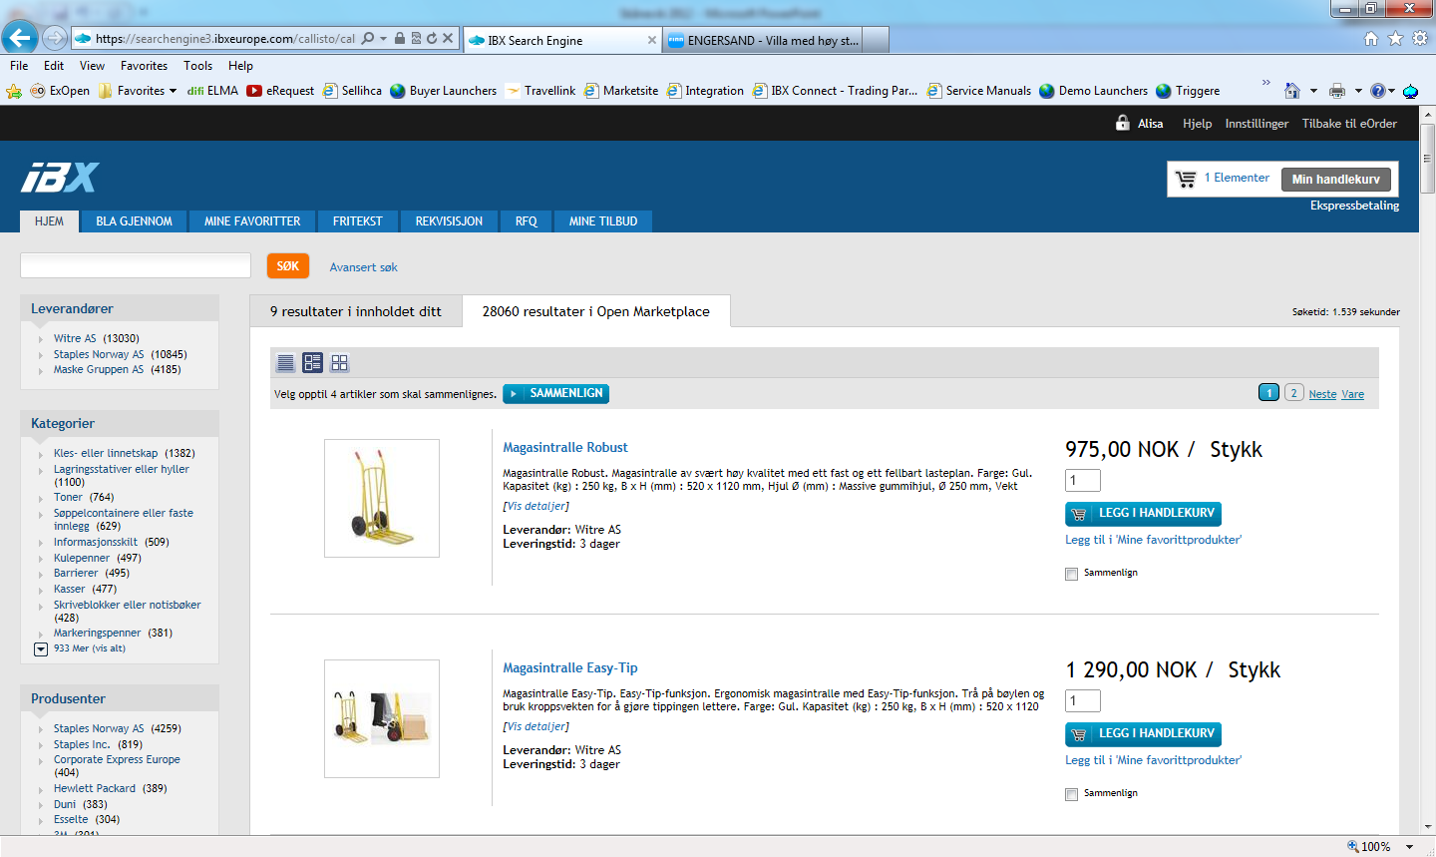Viewport: 1436px width, 857px height.
Task: Expand 933 Mer categories
Action: coord(41,648)
